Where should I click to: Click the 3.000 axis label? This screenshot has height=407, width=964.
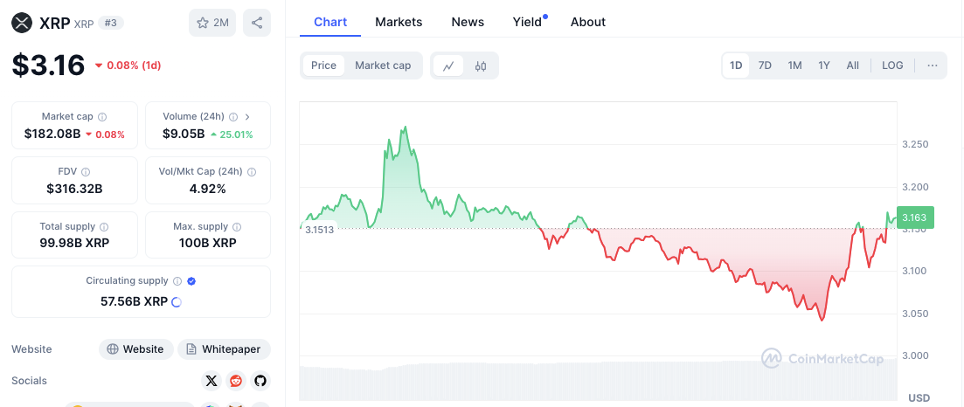pyautogui.click(x=915, y=356)
